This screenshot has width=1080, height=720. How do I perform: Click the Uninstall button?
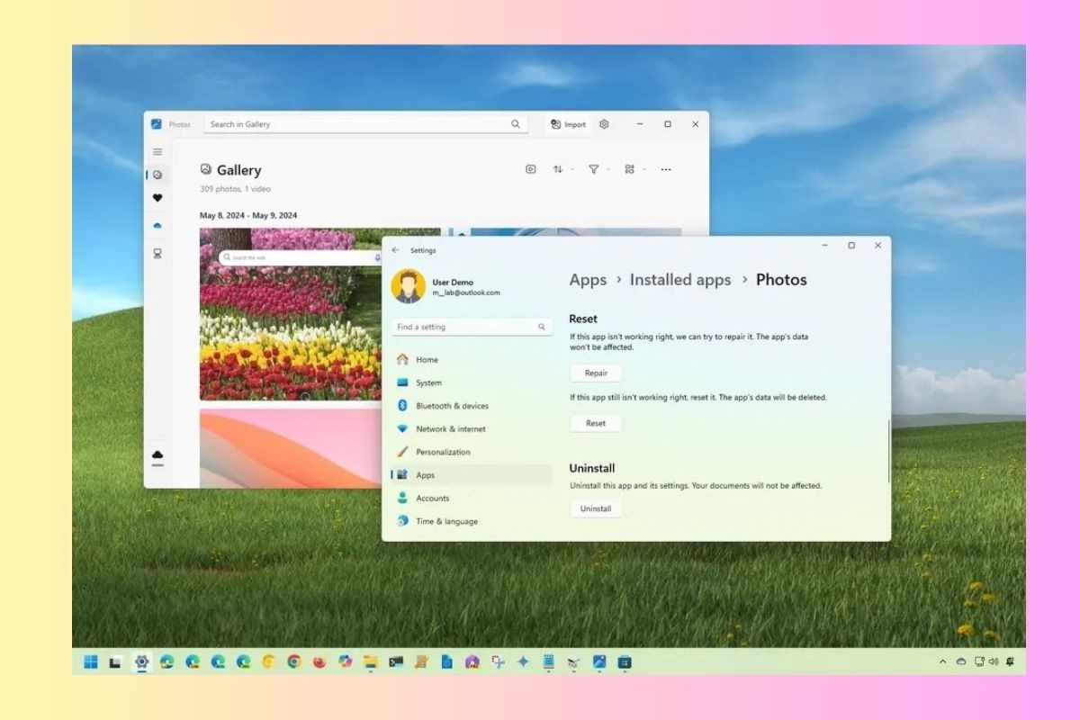pos(596,508)
